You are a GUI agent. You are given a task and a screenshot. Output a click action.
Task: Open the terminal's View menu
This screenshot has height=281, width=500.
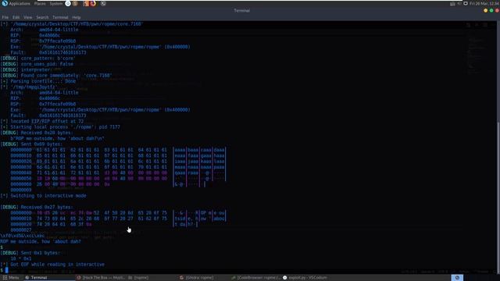28,17
